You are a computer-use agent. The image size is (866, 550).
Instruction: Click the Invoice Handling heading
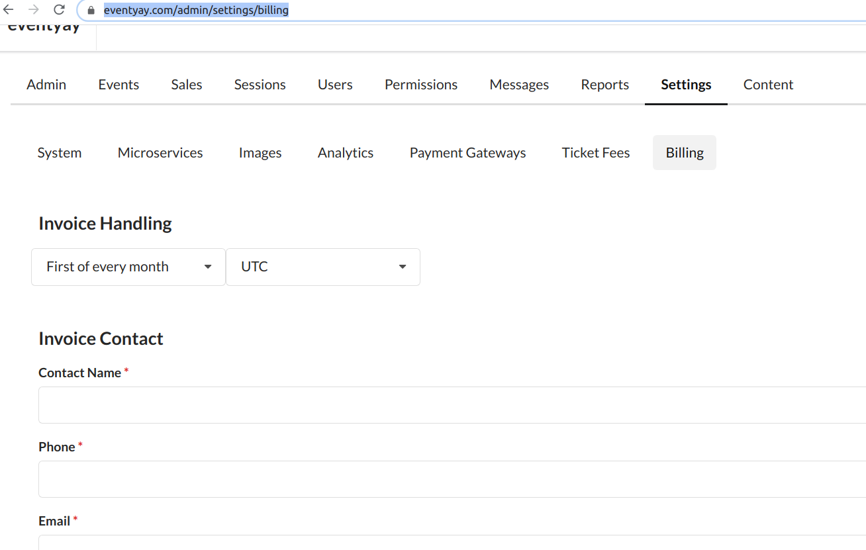coord(105,224)
